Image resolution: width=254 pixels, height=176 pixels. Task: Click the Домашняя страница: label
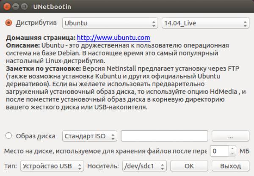click(41, 38)
